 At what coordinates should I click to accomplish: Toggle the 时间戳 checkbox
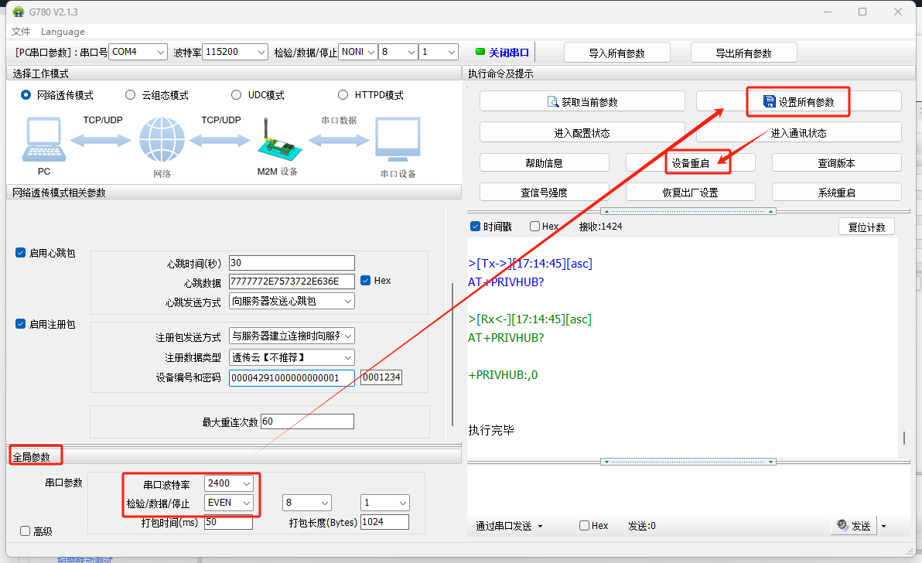[x=476, y=227]
